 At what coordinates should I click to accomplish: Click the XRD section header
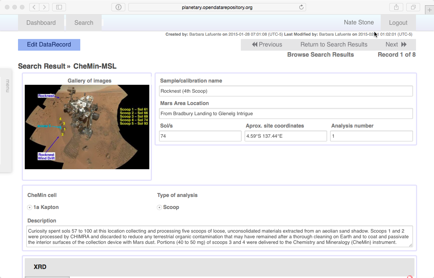219,267
